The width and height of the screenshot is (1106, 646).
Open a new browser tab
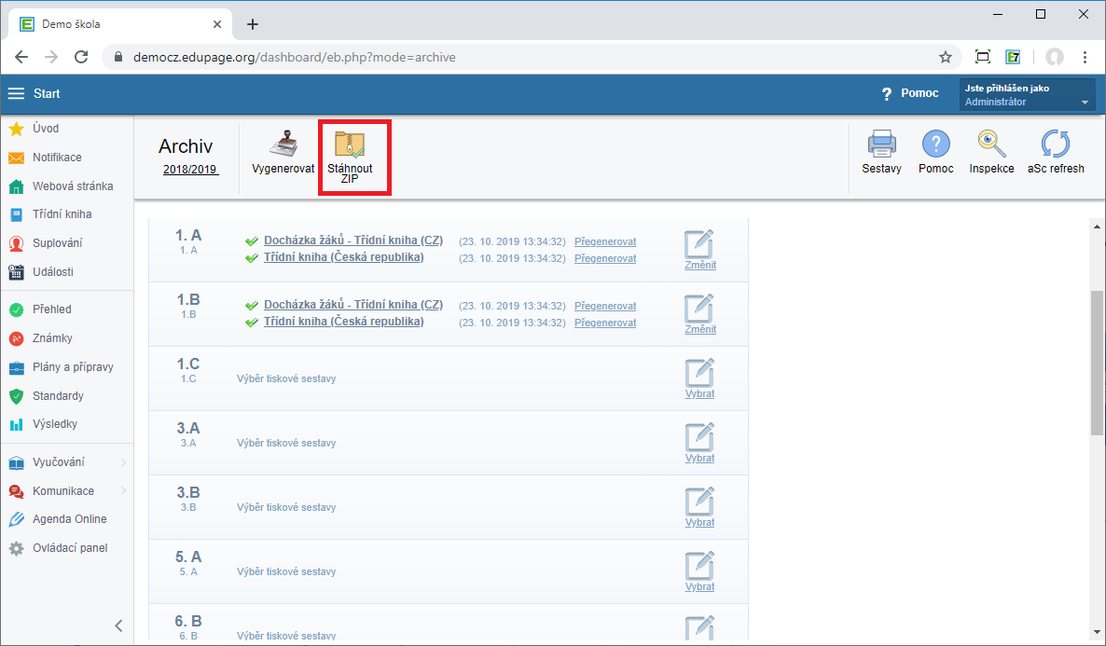pos(253,24)
